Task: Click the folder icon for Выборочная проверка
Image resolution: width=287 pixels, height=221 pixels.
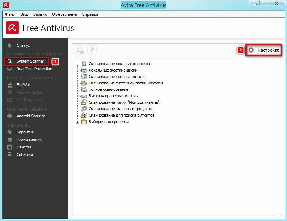Action: click(84, 122)
